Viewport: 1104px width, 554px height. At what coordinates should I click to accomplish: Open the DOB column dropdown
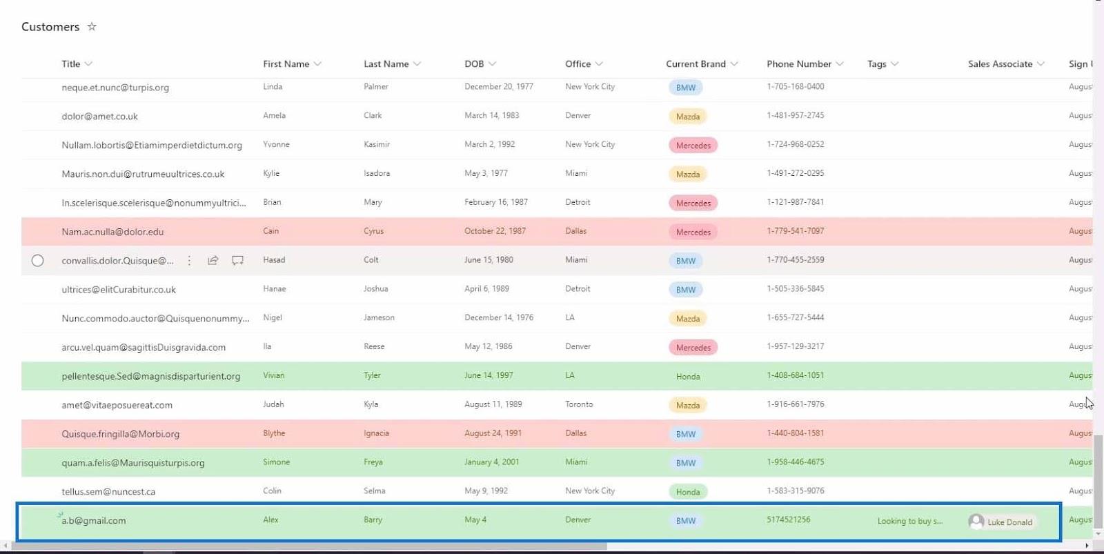492,64
